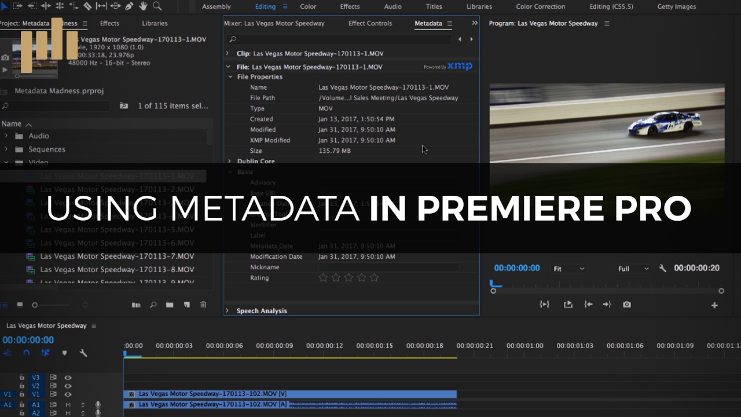The height and width of the screenshot is (417, 741).
Task: Select the Track Select Backward tool
Action: 32,6
